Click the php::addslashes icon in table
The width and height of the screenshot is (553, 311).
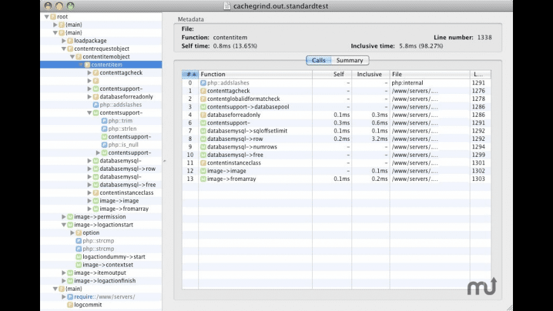[203, 83]
